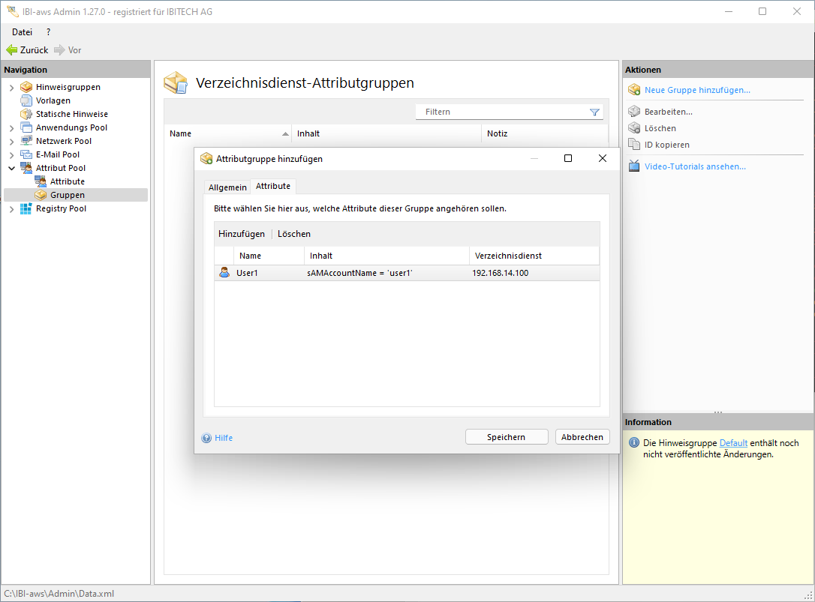Click the Abbrechen button
Image resolution: width=815 pixels, height=602 pixels.
[582, 437]
